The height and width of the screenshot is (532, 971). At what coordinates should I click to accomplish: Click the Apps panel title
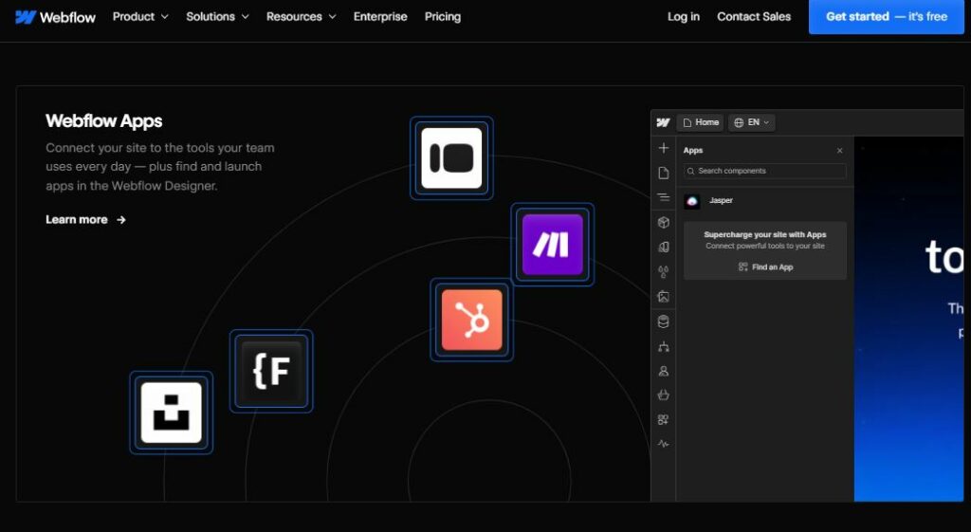[x=693, y=151]
